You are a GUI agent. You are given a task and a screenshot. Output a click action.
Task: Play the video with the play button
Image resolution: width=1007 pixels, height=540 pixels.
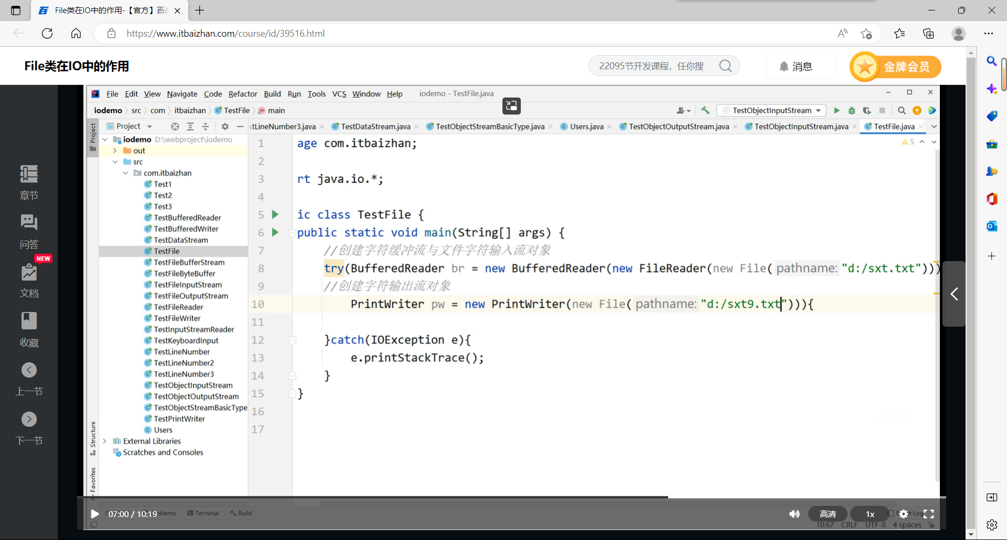(x=95, y=514)
